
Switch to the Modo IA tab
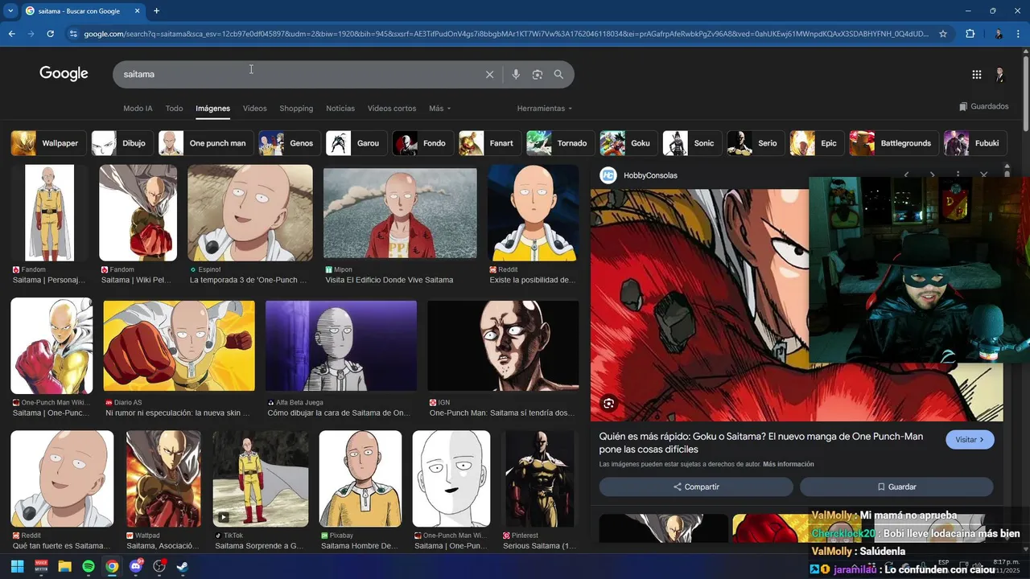138,109
